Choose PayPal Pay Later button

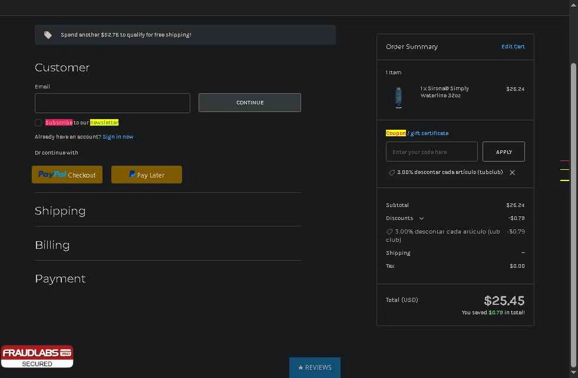click(x=146, y=175)
